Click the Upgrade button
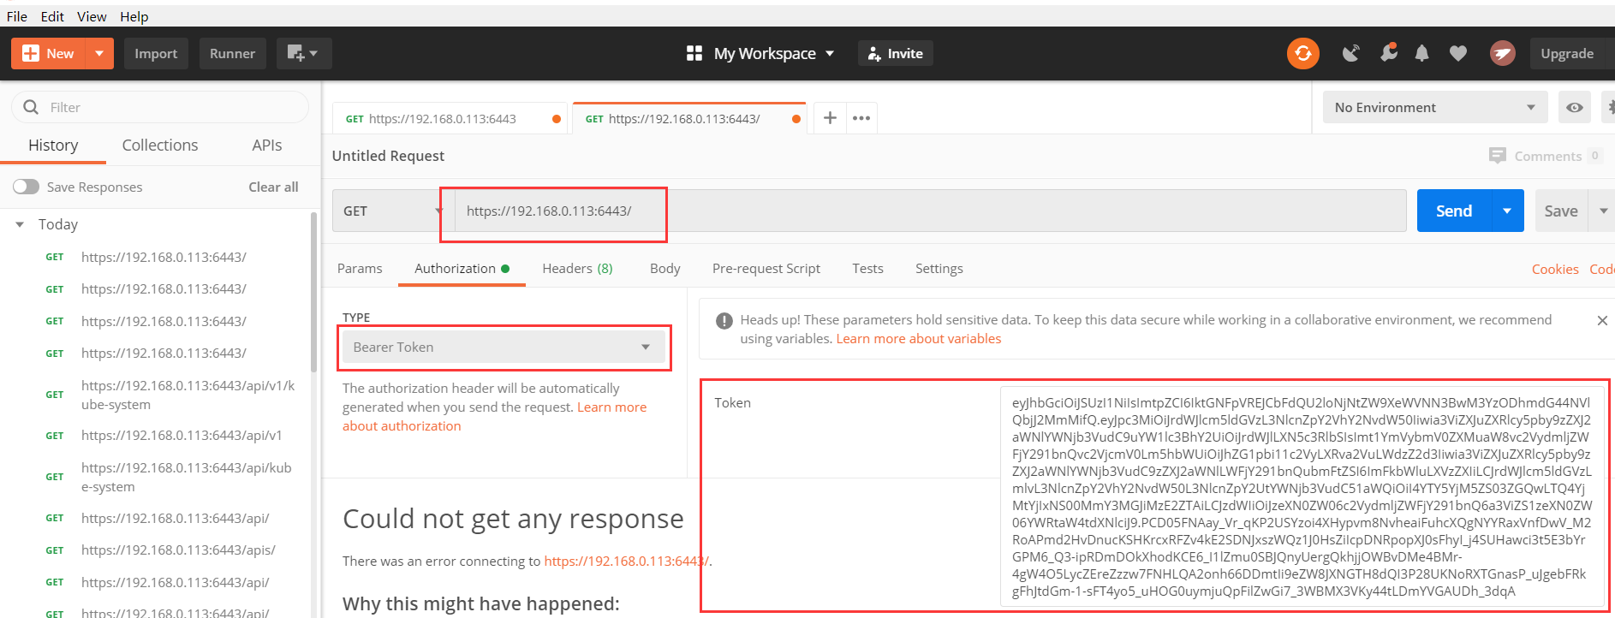Screen dimensions: 1615x618 click(1567, 53)
